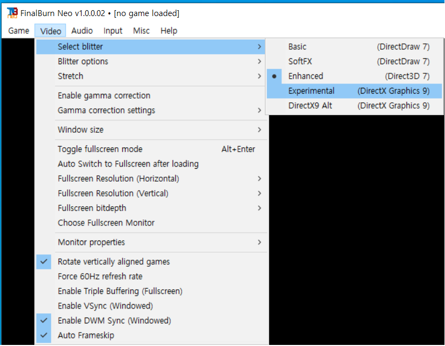Viewport: 445px width, 346px height.
Task: Enable VSync (Windowed) option
Action: (151, 306)
